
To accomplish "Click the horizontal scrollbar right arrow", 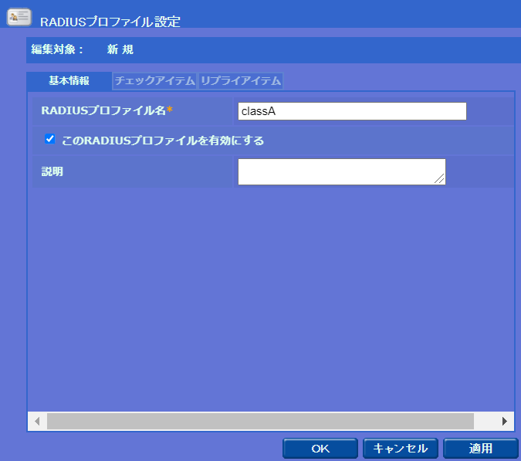I will point(504,421).
